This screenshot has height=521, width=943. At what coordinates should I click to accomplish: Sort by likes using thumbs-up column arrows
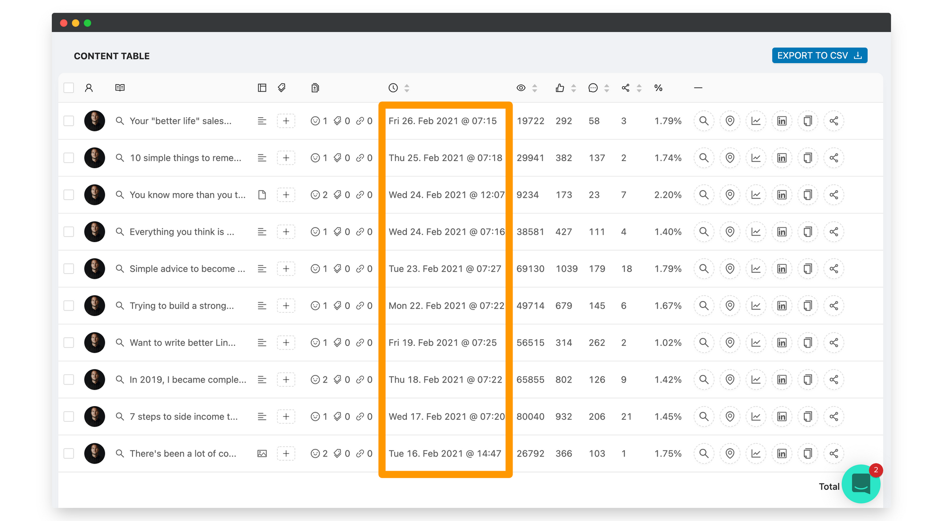coord(573,88)
